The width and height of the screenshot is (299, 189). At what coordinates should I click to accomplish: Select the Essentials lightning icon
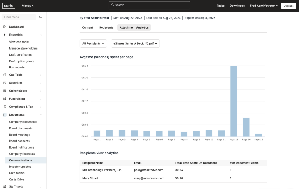(4, 35)
